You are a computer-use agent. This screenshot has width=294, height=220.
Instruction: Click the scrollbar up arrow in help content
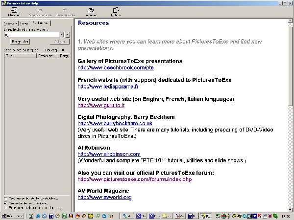(x=290, y=21)
